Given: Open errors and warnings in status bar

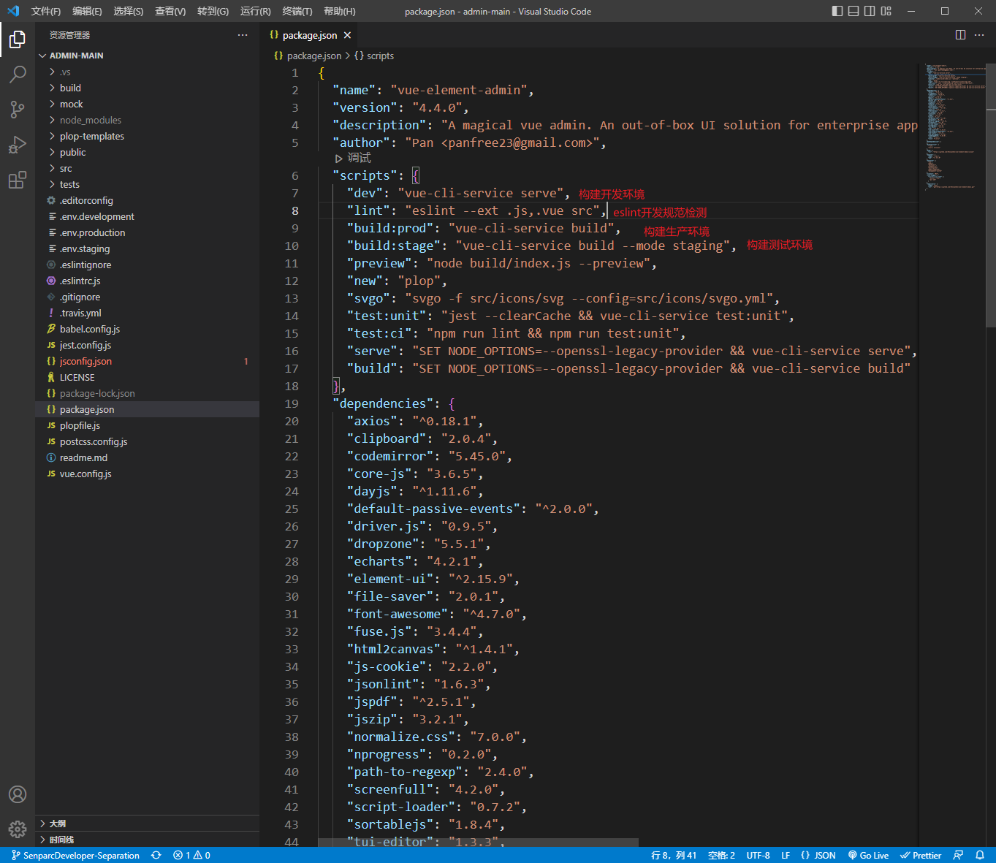Looking at the screenshot, I should pyautogui.click(x=191, y=855).
